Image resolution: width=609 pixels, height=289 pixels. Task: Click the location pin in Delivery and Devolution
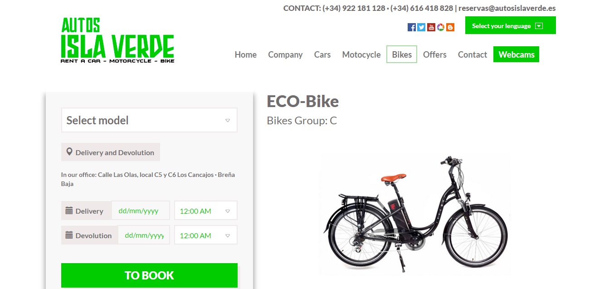69,152
